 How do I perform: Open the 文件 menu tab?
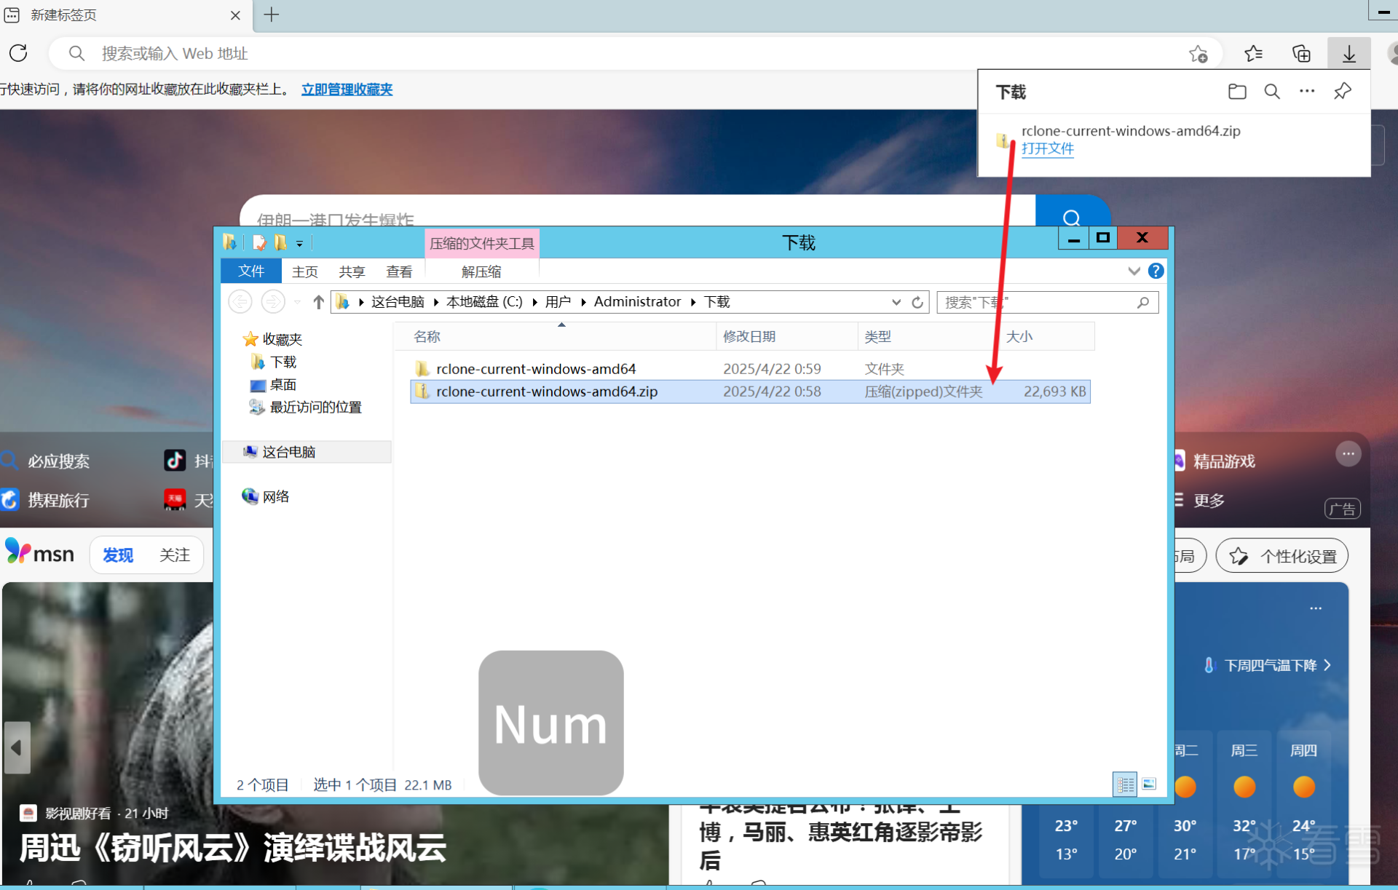(x=251, y=271)
